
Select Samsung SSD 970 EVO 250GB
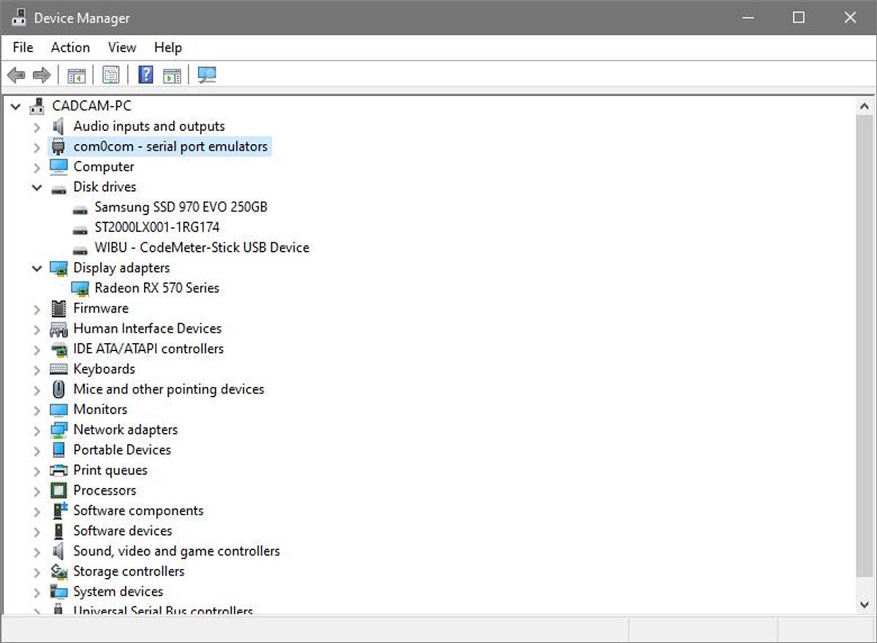[x=181, y=207]
